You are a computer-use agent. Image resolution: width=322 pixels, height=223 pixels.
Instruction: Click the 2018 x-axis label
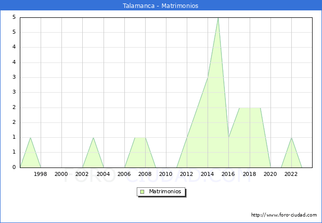[x=249, y=174]
